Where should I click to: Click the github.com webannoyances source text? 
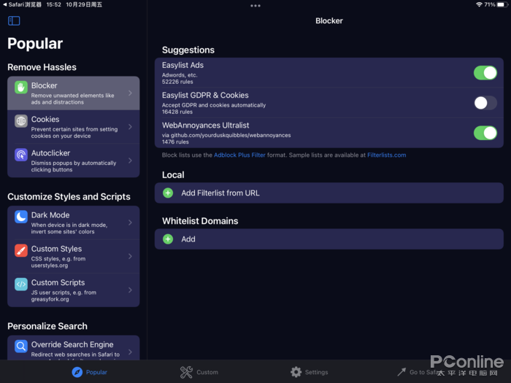226,135
